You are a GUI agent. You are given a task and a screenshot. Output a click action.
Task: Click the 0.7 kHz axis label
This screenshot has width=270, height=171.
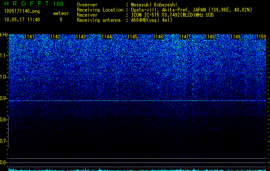pyautogui.click(x=3, y=141)
